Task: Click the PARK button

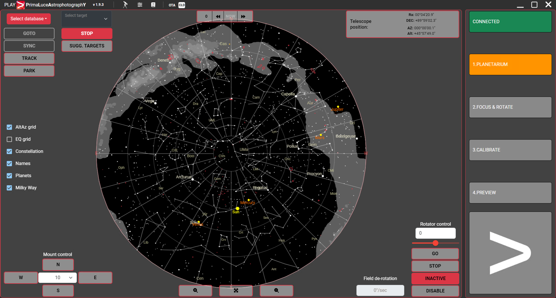Action: point(29,71)
